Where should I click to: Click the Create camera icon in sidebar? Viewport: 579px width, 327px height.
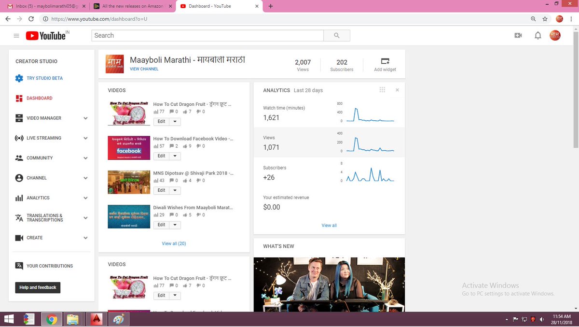[19, 238]
